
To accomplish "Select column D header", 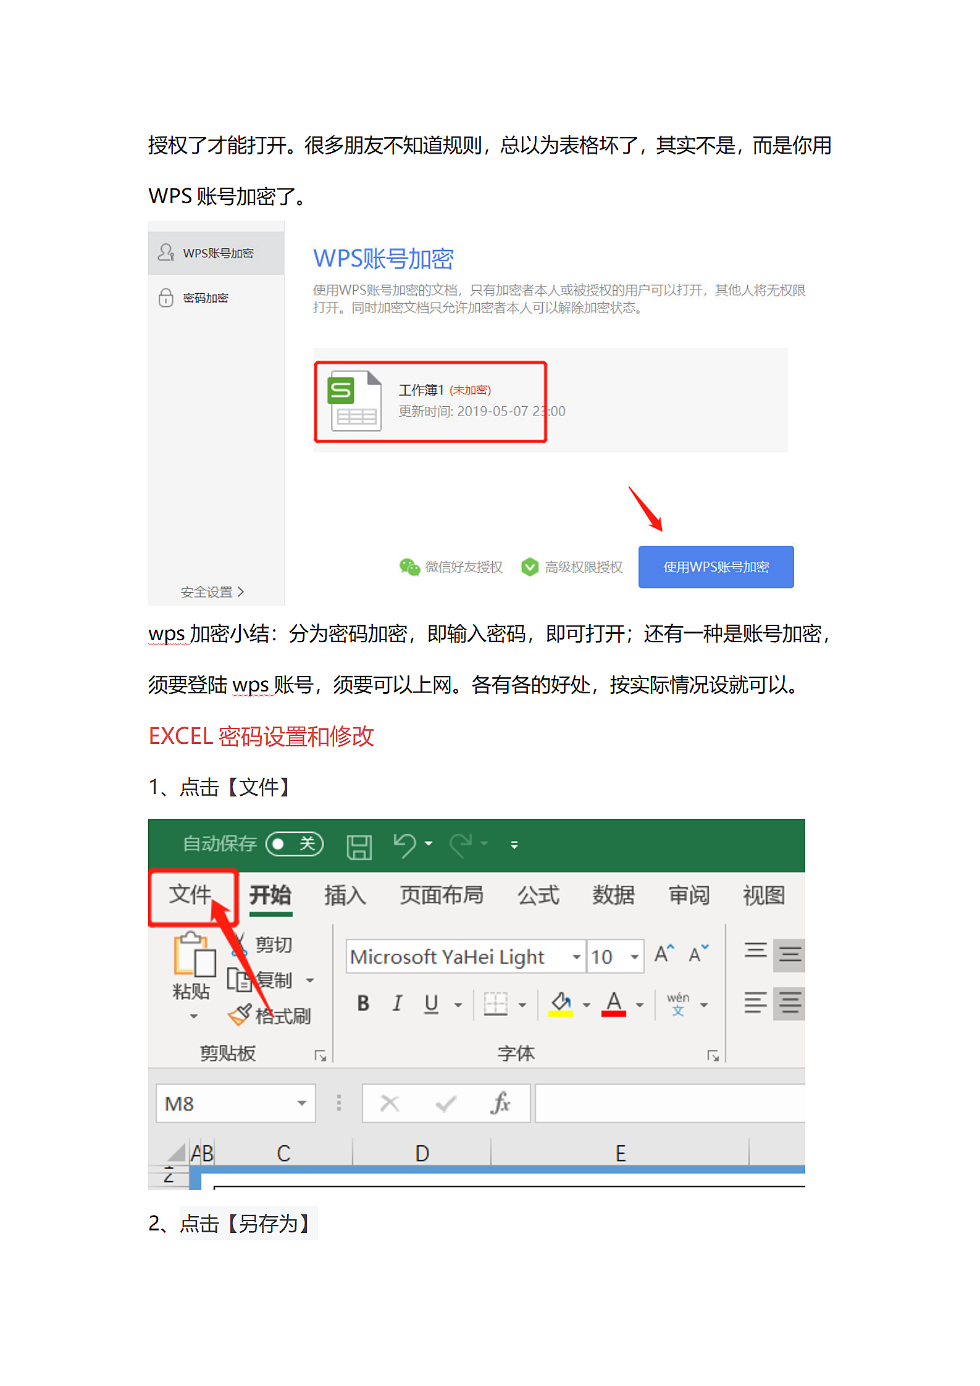I will [422, 1153].
